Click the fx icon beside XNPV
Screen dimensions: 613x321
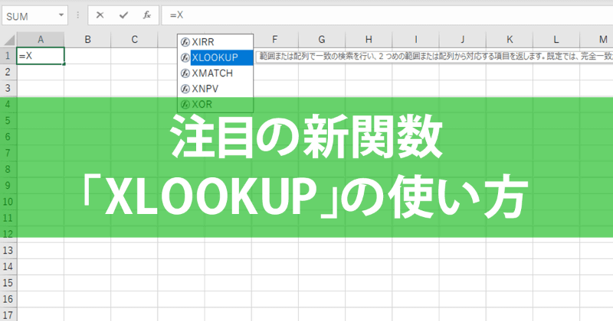tap(185, 89)
